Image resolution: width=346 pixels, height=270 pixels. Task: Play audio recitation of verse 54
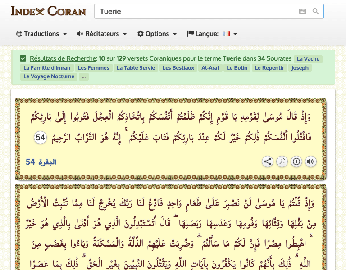coord(310,162)
